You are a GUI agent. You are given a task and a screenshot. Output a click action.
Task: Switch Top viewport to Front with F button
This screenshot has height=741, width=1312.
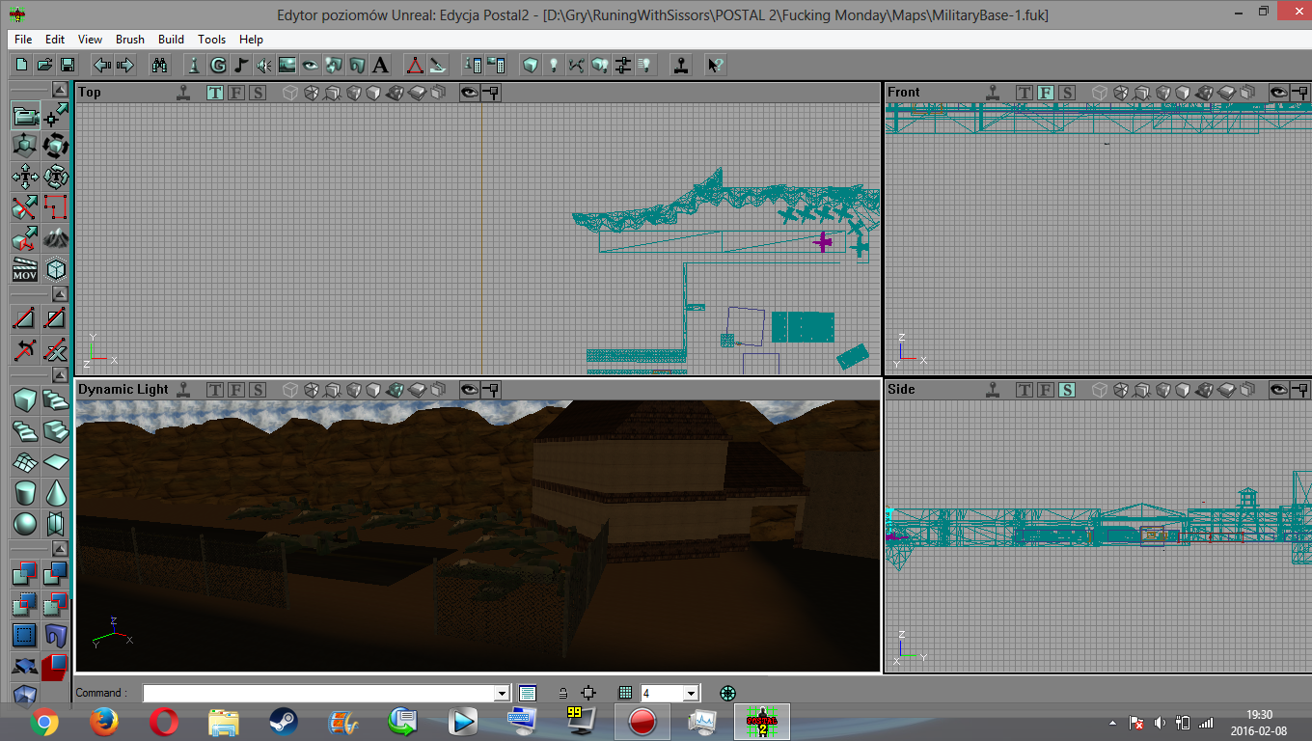pyautogui.click(x=235, y=93)
